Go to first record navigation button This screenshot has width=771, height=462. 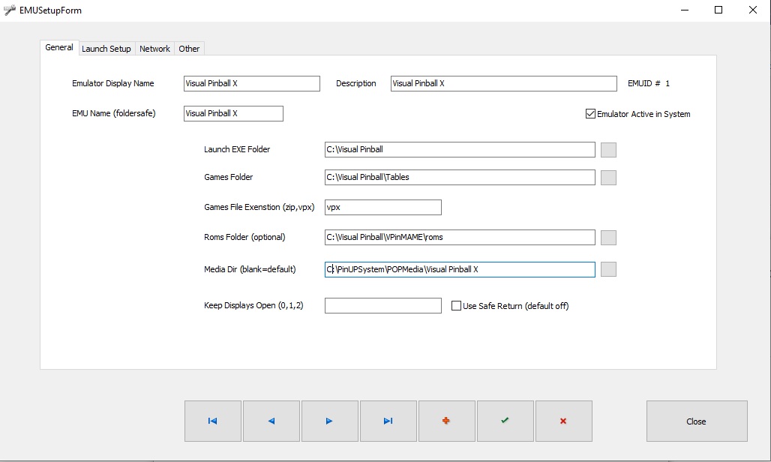click(213, 421)
